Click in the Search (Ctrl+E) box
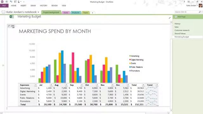The height and width of the screenshot is (114, 203). (187, 12)
